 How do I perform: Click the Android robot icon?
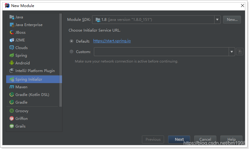(x=12, y=63)
